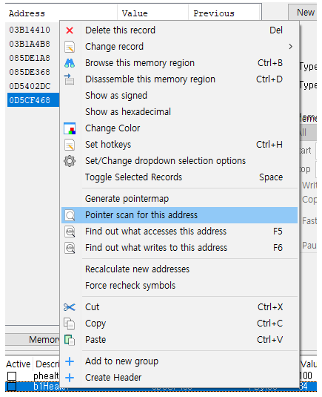
Task: Click the Change record notepad icon
Action: click(70, 47)
